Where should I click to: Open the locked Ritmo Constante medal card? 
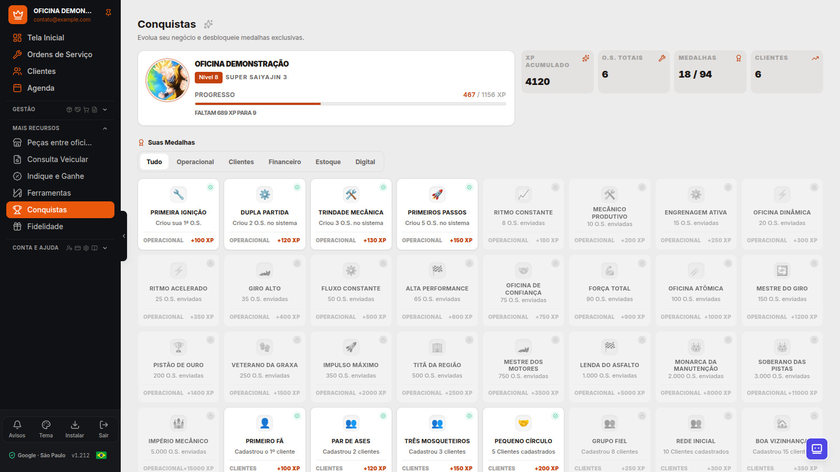(x=523, y=214)
